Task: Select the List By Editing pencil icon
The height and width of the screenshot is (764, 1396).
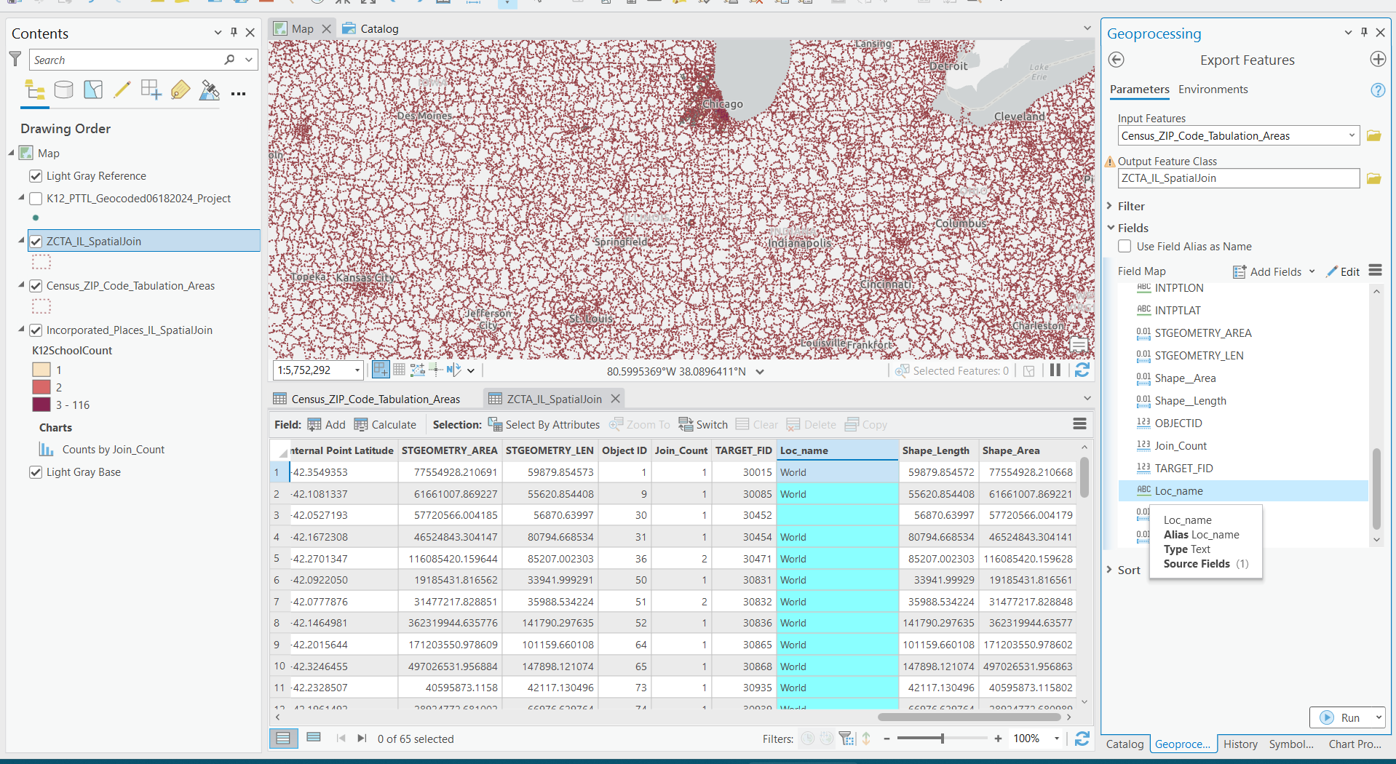Action: point(122,90)
